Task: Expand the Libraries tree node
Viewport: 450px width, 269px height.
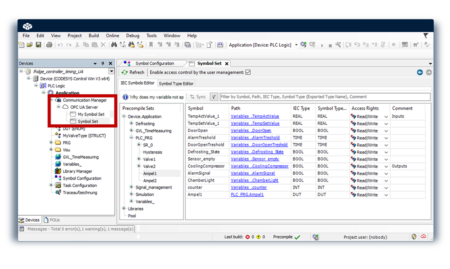Action: click(124, 208)
